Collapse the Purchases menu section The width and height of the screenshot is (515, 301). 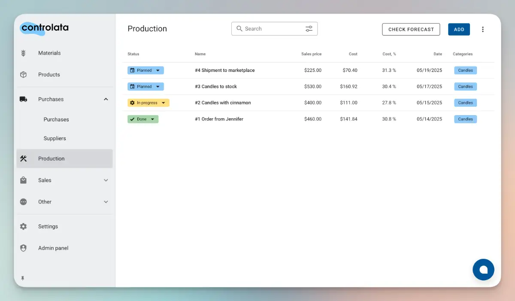pos(106,99)
